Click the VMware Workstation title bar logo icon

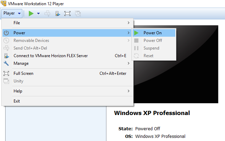click(3, 3)
